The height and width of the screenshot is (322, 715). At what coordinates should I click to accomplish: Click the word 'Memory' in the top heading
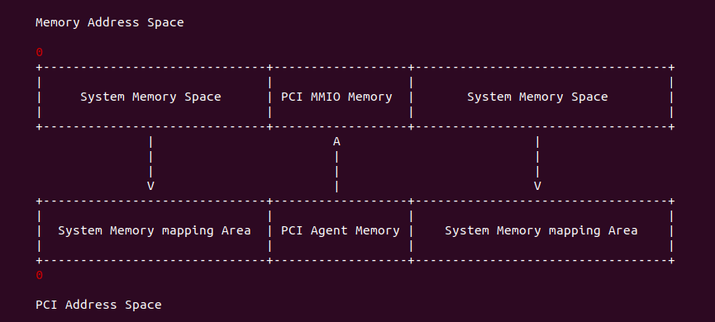[x=58, y=22]
